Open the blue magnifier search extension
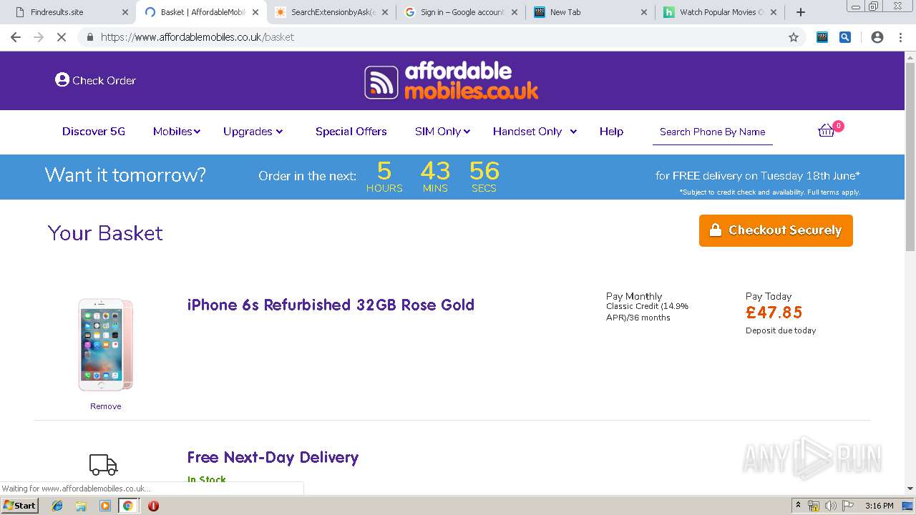The image size is (916, 515). click(845, 37)
